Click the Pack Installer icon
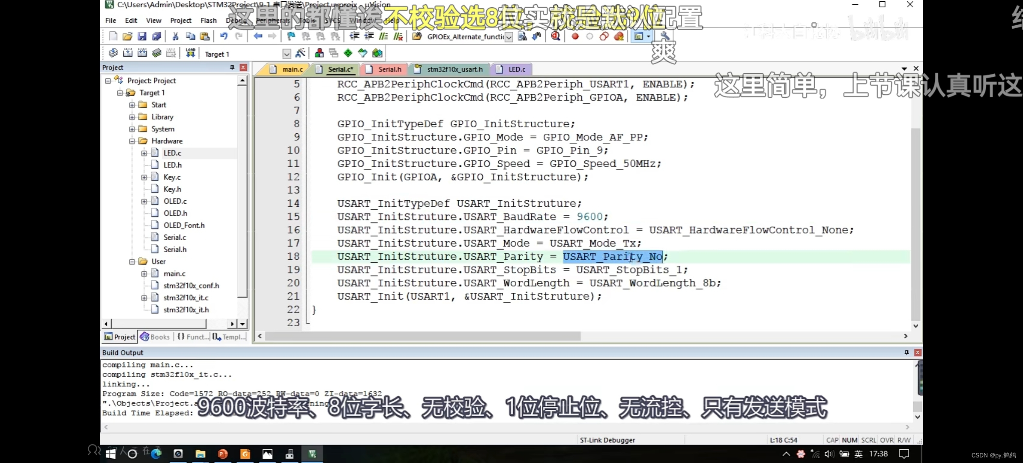The image size is (1023, 463). (x=377, y=53)
